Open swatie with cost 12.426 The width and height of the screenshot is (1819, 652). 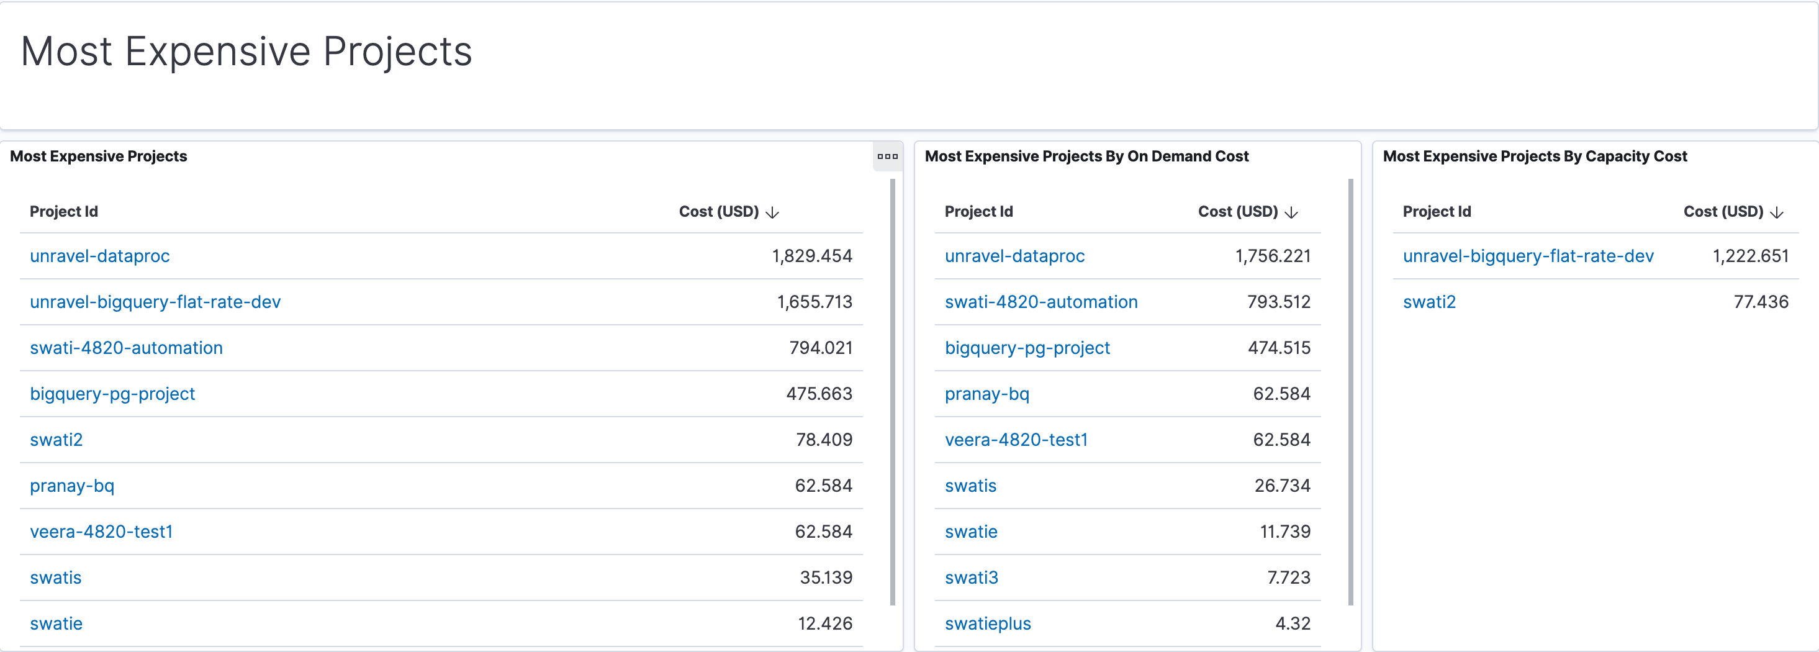pyautogui.click(x=56, y=623)
